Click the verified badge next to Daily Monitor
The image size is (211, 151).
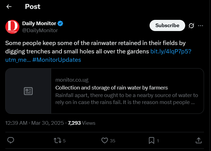click(x=60, y=23)
